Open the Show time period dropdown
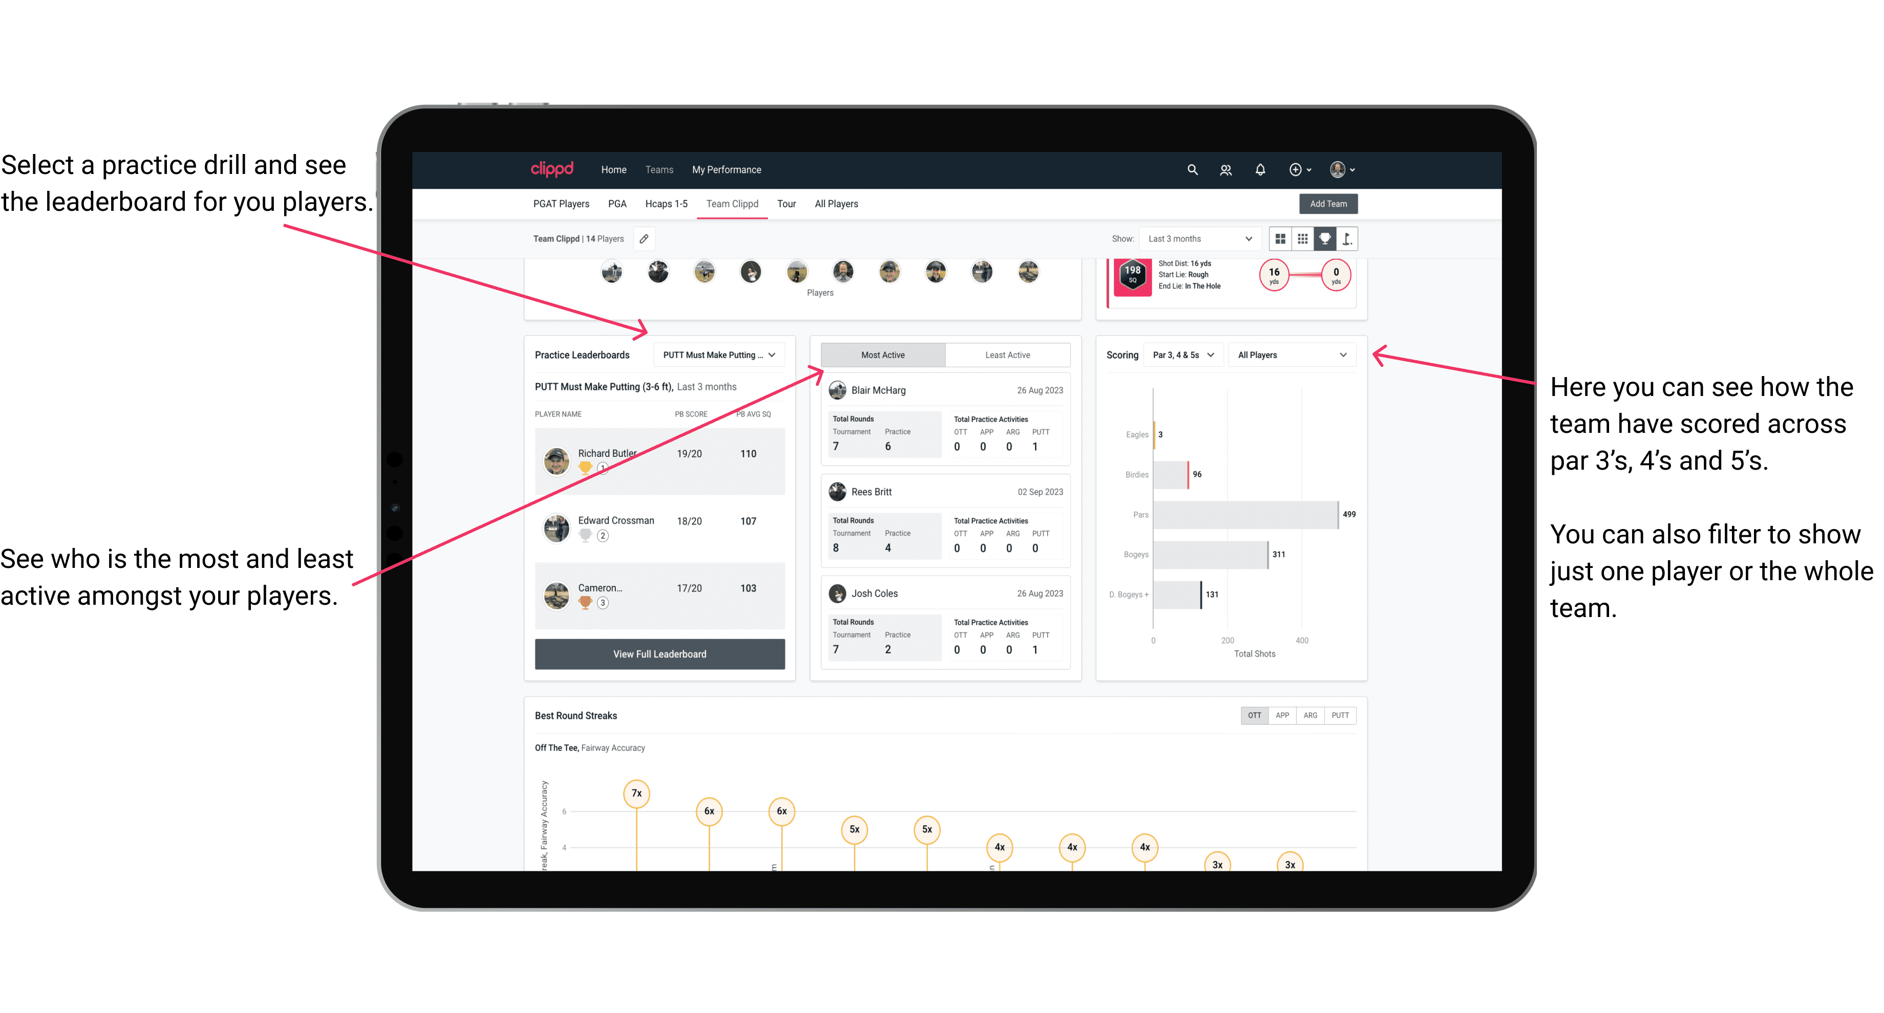The height and width of the screenshot is (1013, 1884). (1199, 238)
